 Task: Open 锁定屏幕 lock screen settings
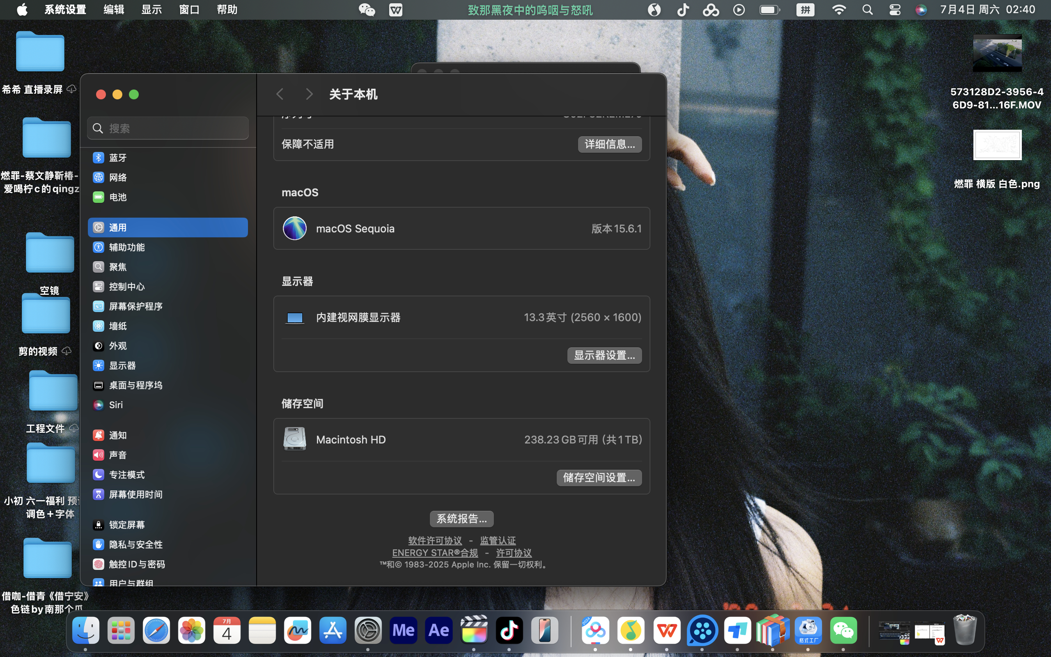pos(168,525)
